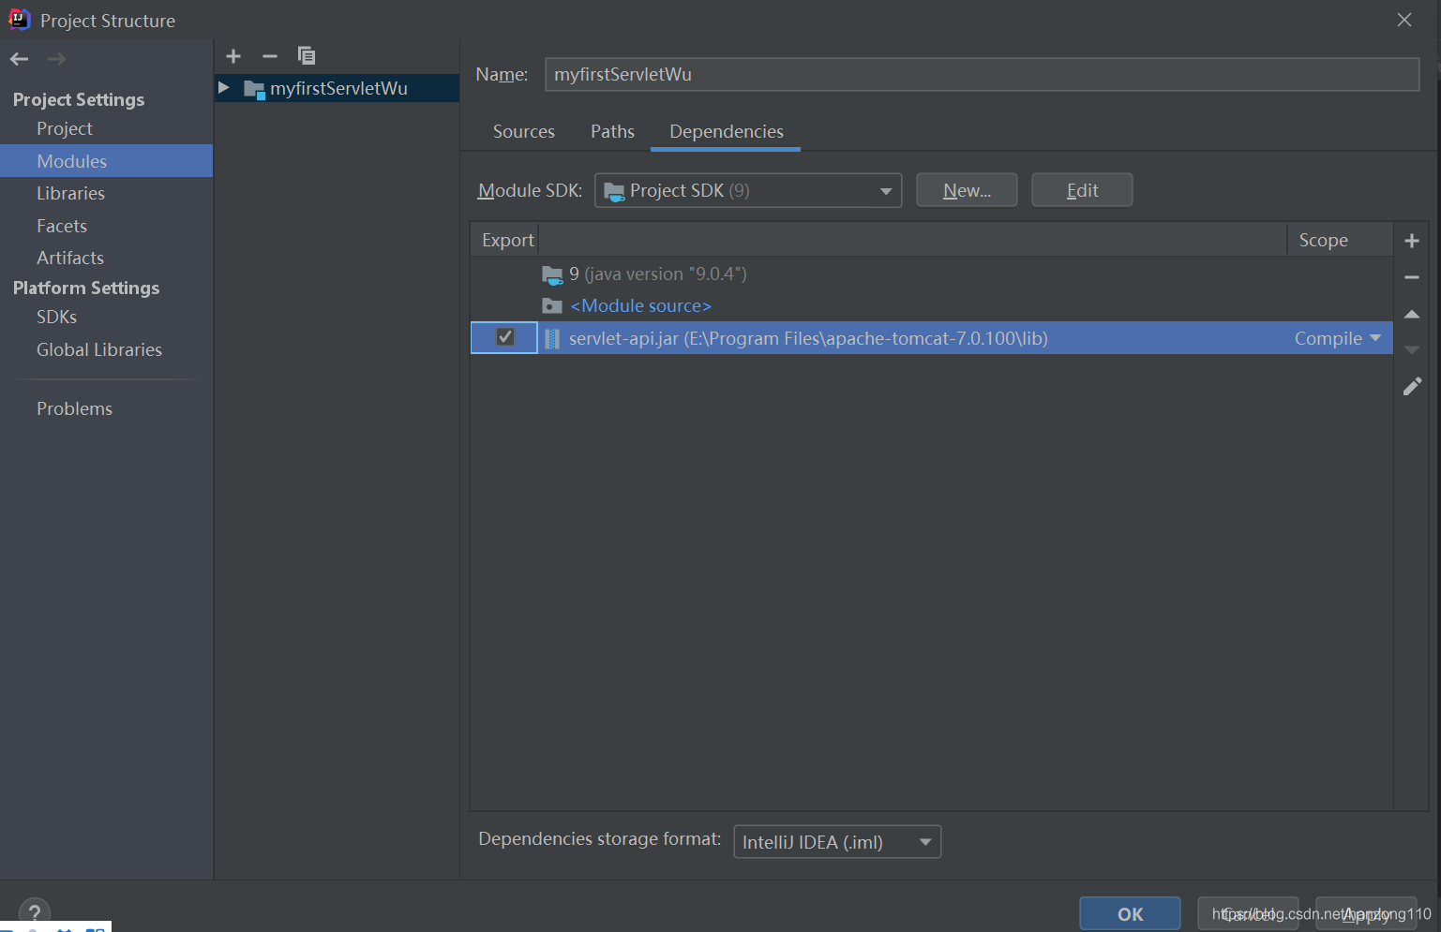Select Modules in the sidebar
This screenshot has width=1441, height=932.
point(107,161)
